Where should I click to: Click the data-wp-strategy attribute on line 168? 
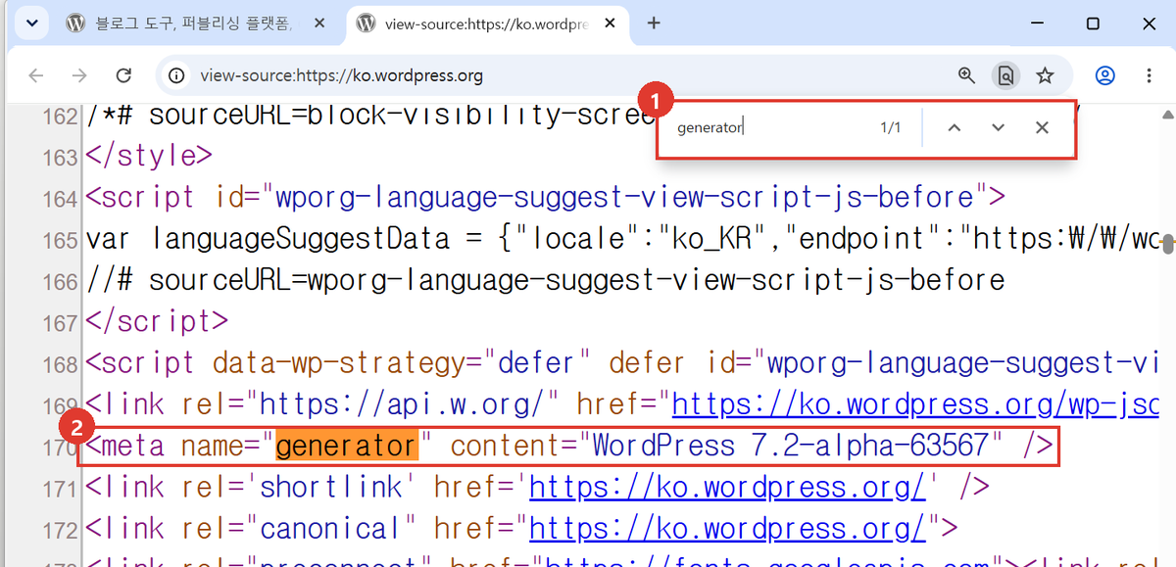341,363
